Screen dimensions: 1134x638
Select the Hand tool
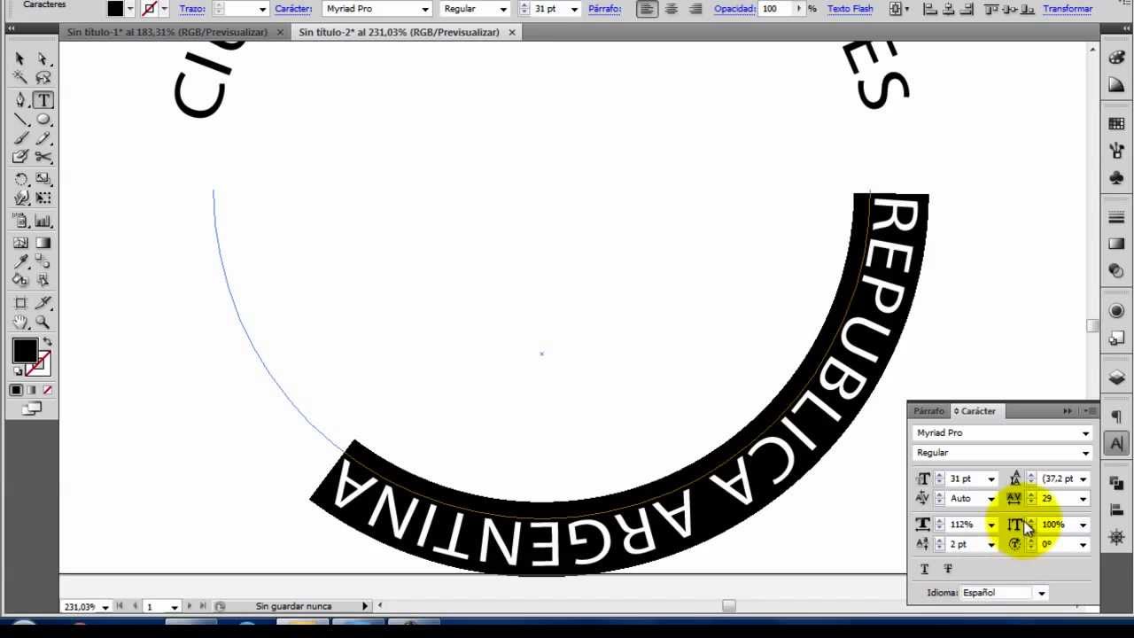click(x=20, y=323)
